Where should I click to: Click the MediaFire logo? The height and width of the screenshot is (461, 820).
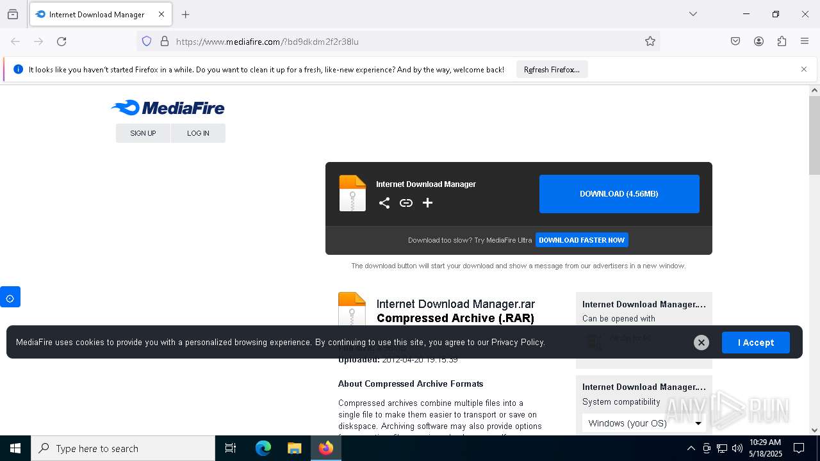(x=168, y=108)
